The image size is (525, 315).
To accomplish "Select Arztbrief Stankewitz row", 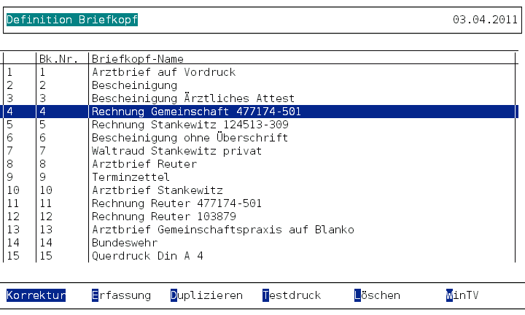I will [x=260, y=190].
